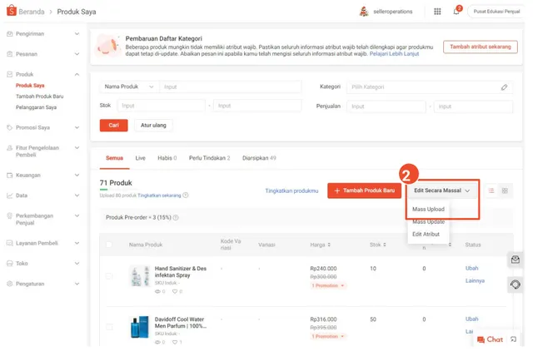Open Pelajari Lebih Lanjut link
This screenshot has height=351, width=533.
pos(394,54)
